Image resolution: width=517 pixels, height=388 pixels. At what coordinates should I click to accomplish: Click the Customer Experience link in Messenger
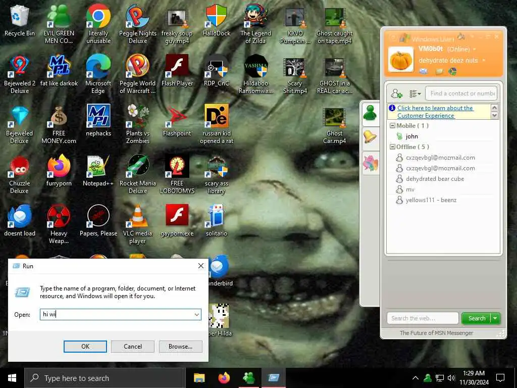pyautogui.click(x=435, y=112)
